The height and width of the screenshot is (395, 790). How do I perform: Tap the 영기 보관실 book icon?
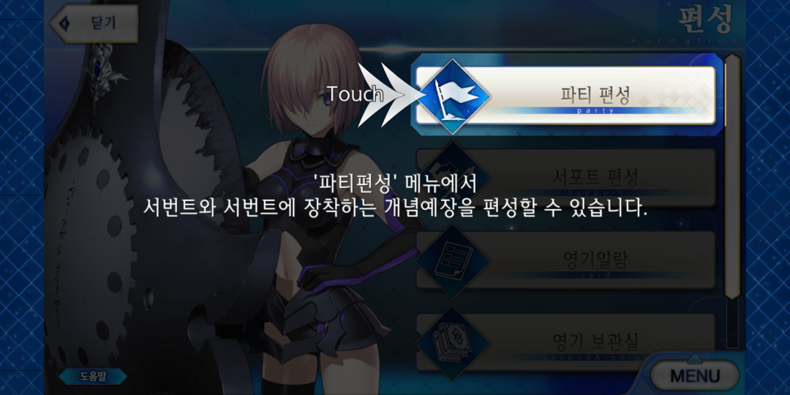click(453, 343)
